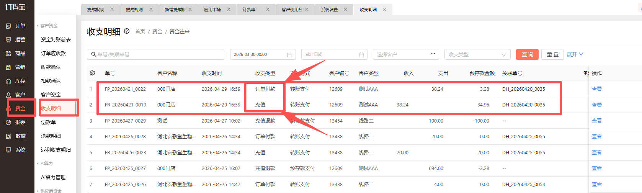The height and width of the screenshot is (193, 642).
Task: Click the 查询 button
Action: [527, 54]
